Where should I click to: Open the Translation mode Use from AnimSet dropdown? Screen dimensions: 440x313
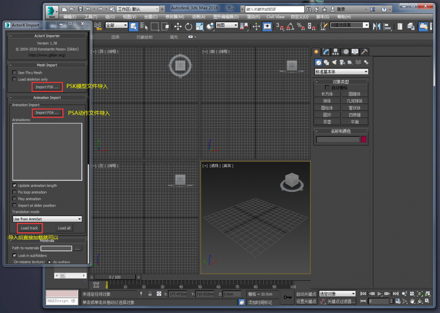(47, 219)
